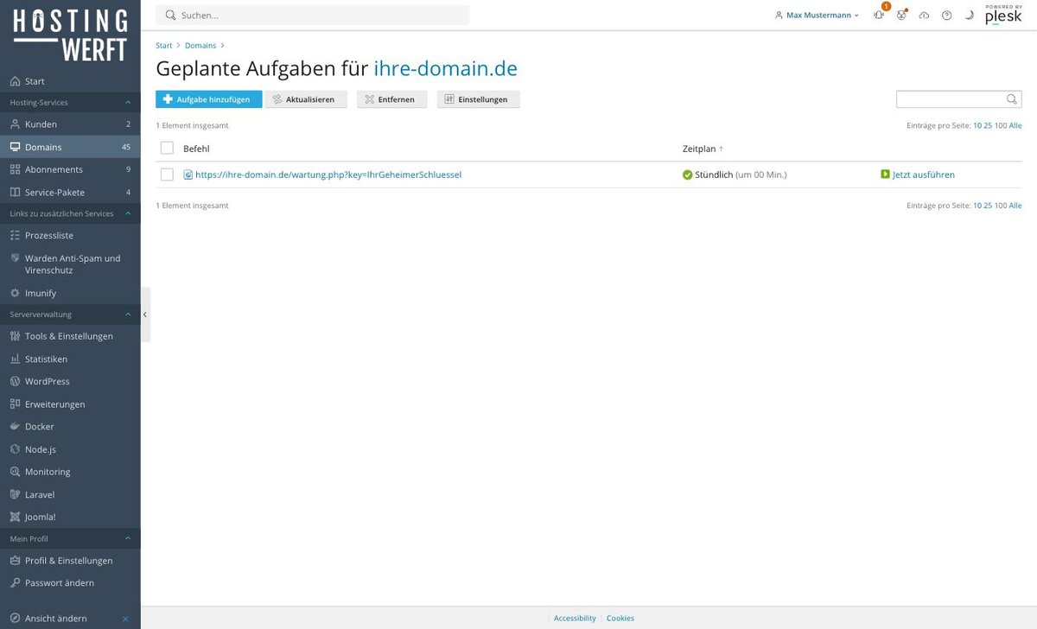1037x629 pixels.
Task: Open Docker in the sidebar
Action: click(x=70, y=427)
